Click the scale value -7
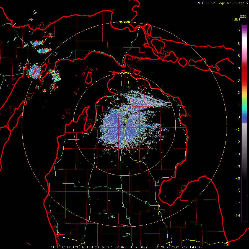Image resolution: width=249 pixels, height=249 pixels. 238,203
